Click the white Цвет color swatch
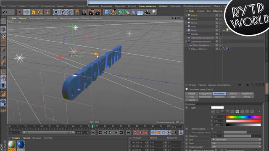Image resolution: width=269 pixels, height=151 pixels. coord(217,107)
